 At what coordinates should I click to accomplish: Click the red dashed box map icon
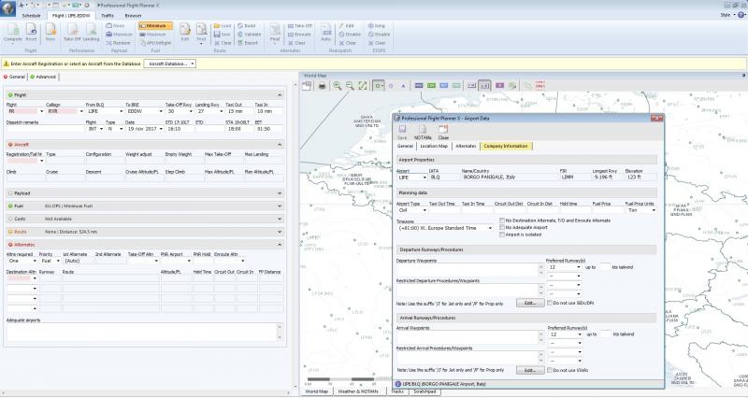539,86
